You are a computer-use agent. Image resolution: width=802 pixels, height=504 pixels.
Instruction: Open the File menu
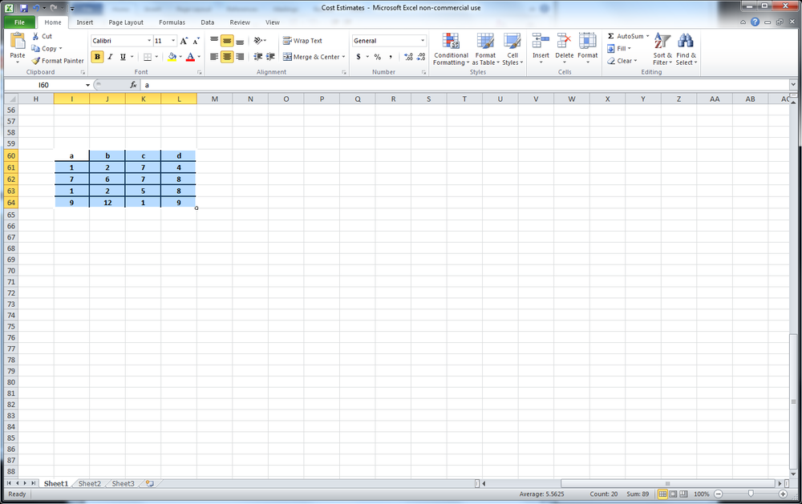click(x=18, y=22)
